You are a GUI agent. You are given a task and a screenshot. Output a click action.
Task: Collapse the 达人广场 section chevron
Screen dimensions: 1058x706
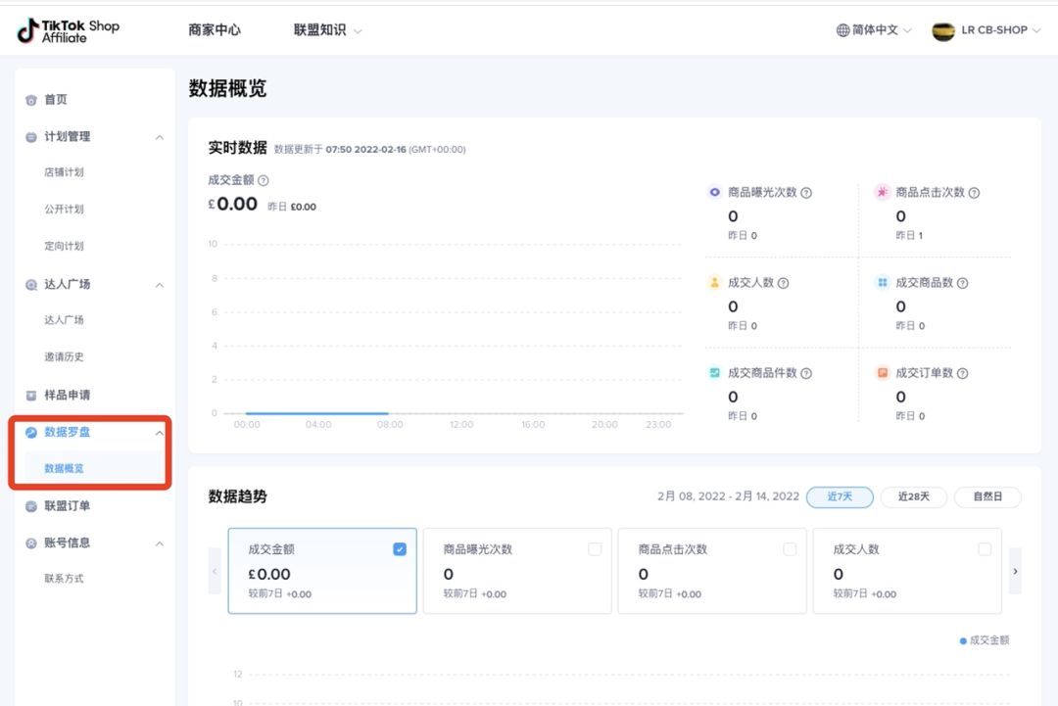[160, 285]
